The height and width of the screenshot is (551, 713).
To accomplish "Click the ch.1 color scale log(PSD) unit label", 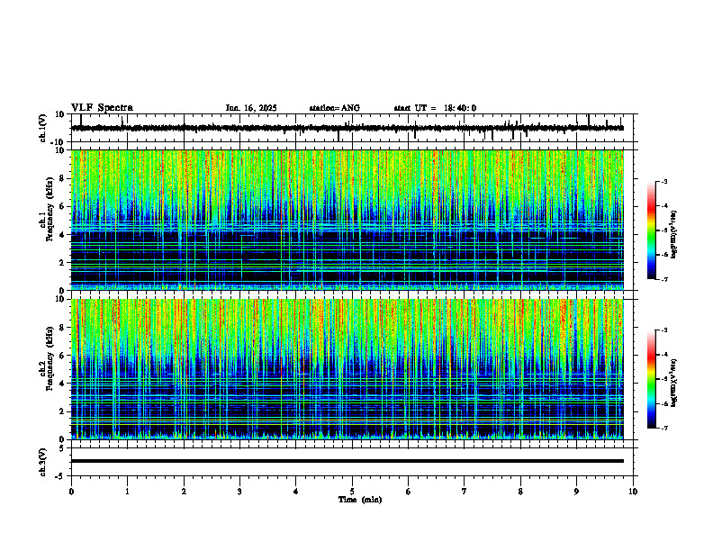I will coord(674,234).
